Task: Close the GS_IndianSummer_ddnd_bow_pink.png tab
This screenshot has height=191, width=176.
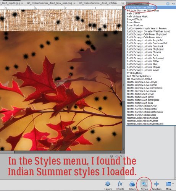Action: tap(74, 3)
